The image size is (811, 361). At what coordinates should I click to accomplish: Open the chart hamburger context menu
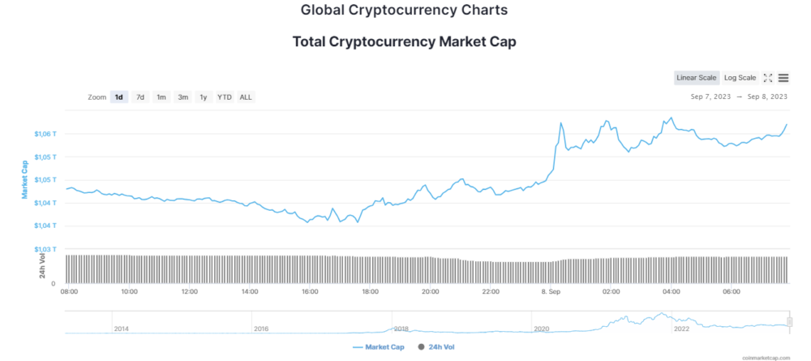click(783, 78)
